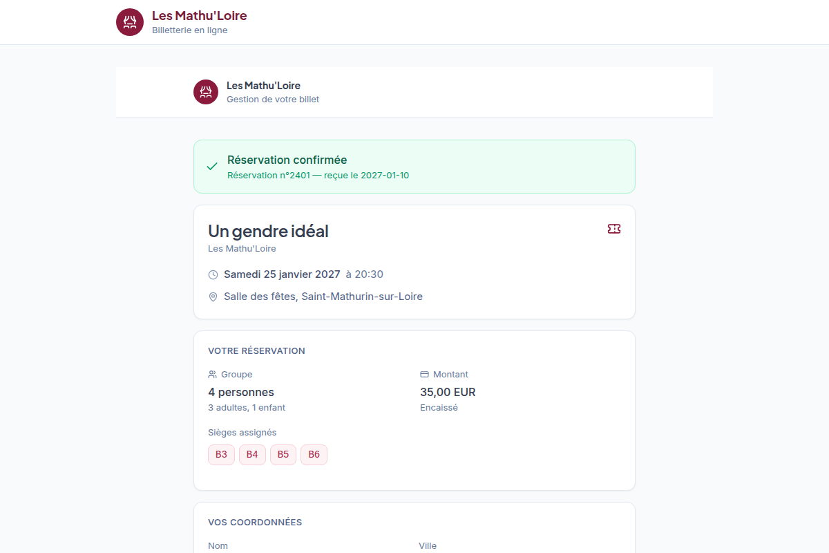The width and height of the screenshot is (829, 553).
Task: Click the 'Un gendre idéal' show title
Action: [268, 231]
